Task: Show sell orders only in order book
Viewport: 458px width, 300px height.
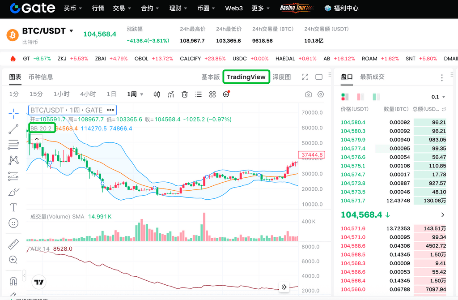Action: point(360,97)
